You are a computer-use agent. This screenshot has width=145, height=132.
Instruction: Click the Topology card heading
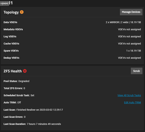click(x=11, y=12)
